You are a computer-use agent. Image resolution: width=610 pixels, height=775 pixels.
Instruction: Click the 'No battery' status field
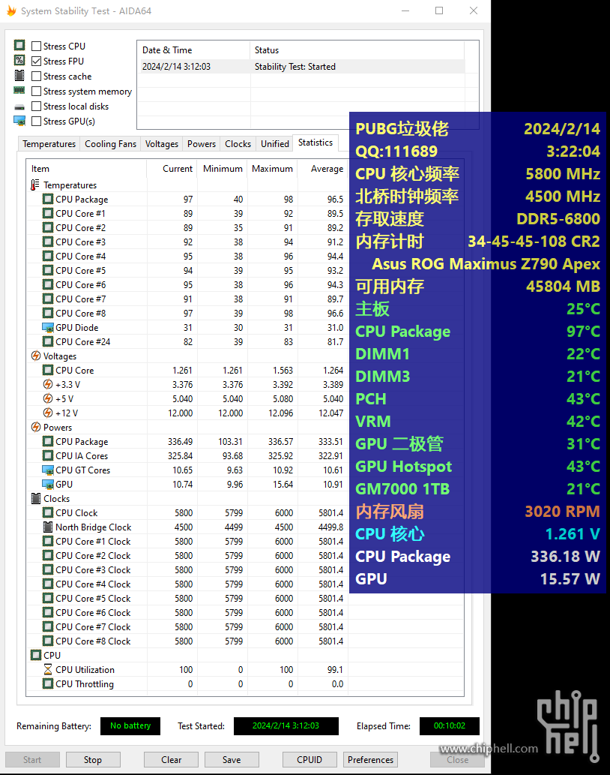130,725
